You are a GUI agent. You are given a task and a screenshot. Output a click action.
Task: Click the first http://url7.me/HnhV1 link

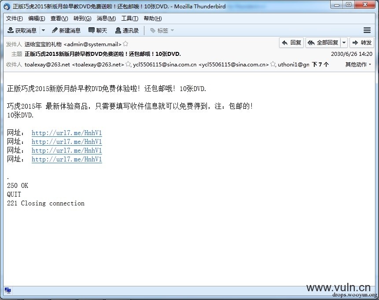point(66,133)
